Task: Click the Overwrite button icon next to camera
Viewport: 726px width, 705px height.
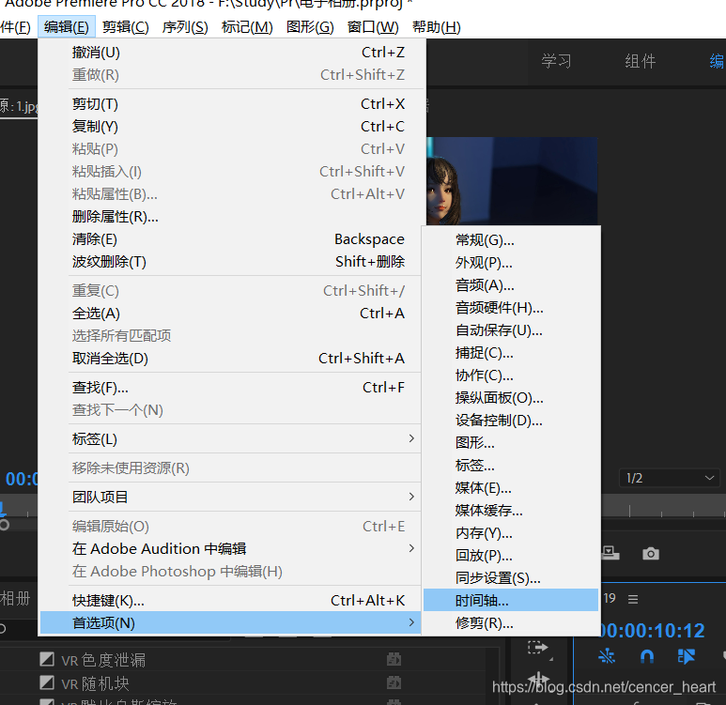Action: [x=610, y=552]
